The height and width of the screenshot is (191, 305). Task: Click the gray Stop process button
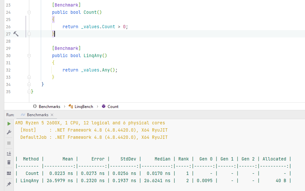click(9, 143)
